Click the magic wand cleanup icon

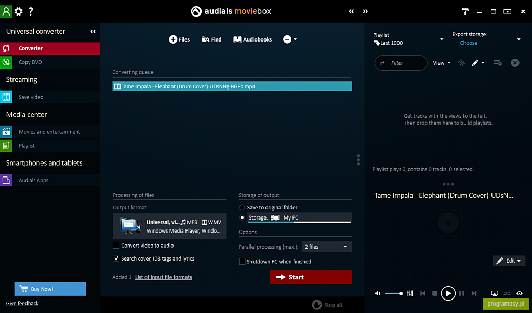click(461, 63)
